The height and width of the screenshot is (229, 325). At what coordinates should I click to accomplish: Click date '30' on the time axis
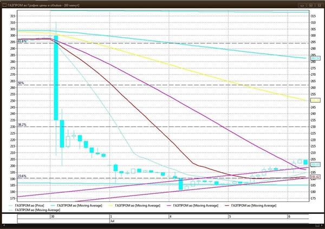coord(53,217)
